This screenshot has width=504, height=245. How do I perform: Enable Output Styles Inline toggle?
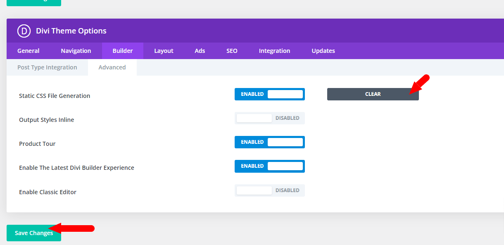click(270, 118)
